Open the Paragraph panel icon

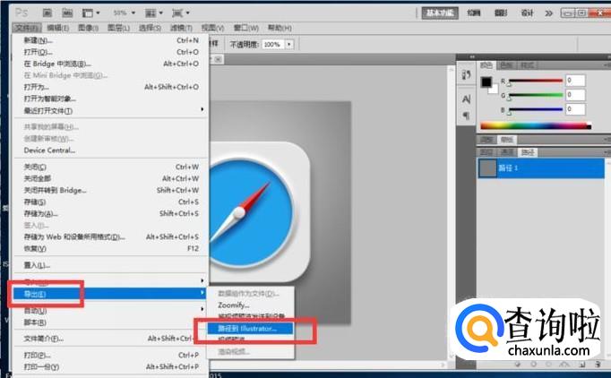(466, 116)
